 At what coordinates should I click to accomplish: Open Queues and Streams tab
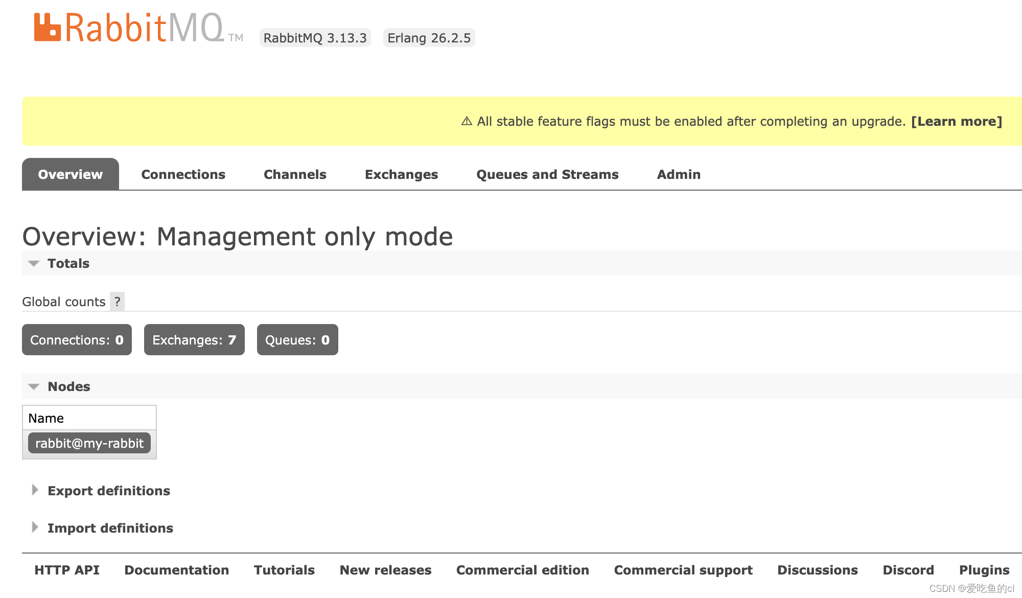pyautogui.click(x=547, y=174)
